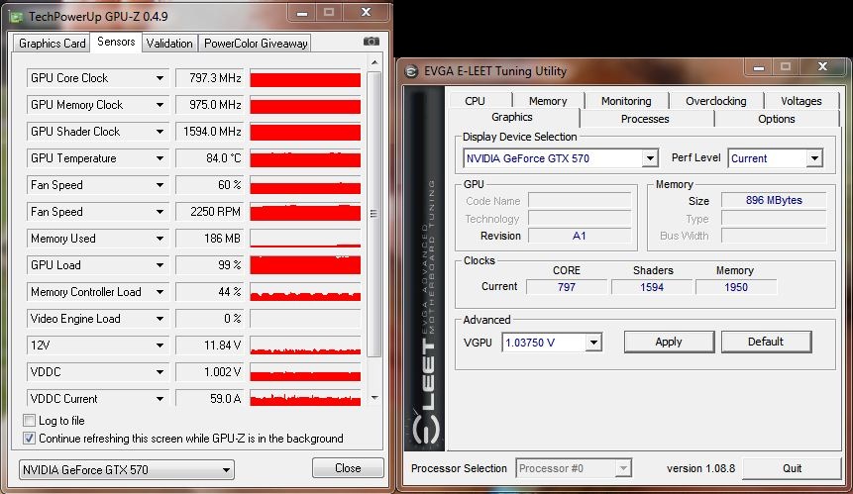Click the 186 MB memory used value
The height and width of the screenshot is (494, 853).
tap(212, 238)
